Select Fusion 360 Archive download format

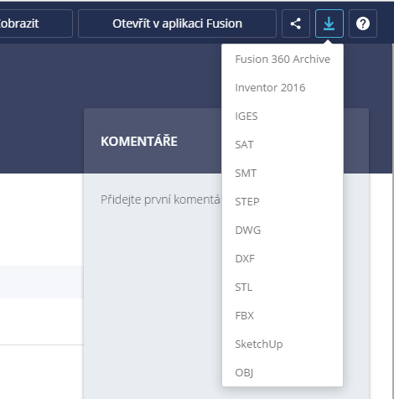pos(283,60)
